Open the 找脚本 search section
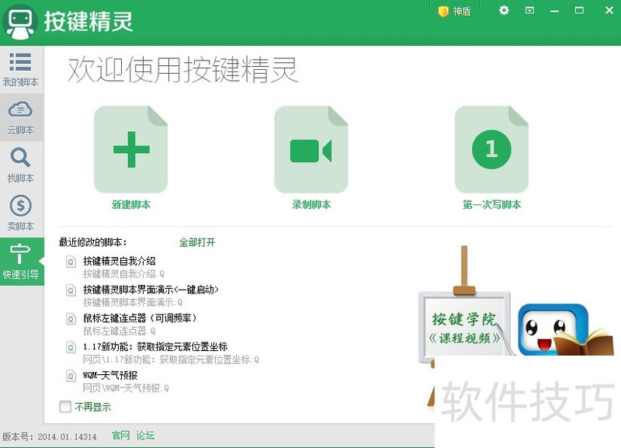This screenshot has height=448, width=621. 21,165
